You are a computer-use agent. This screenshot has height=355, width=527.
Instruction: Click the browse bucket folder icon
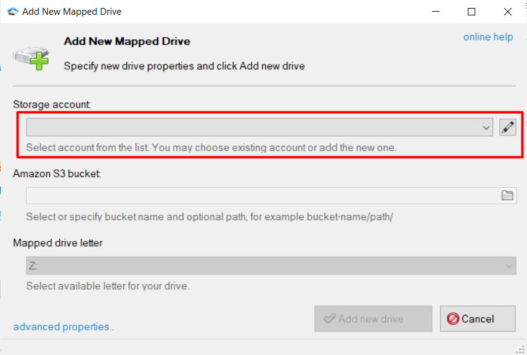click(507, 195)
